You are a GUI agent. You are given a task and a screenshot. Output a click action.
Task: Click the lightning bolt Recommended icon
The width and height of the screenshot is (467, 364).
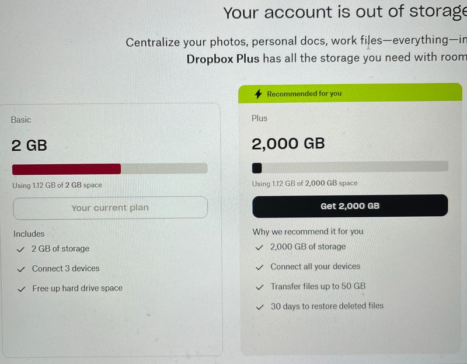pyautogui.click(x=258, y=94)
